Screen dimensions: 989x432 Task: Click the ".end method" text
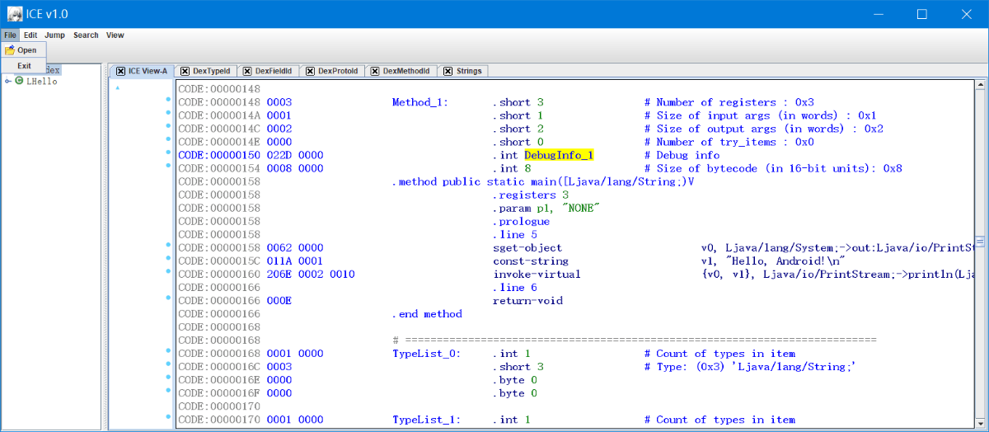click(x=427, y=314)
